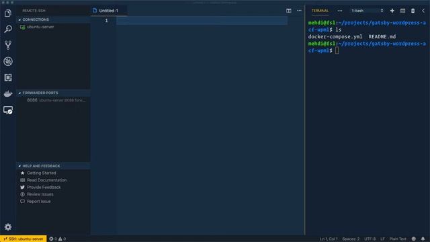Click the ubuntu-server connection icon
This screenshot has height=242, width=430.
point(22,27)
